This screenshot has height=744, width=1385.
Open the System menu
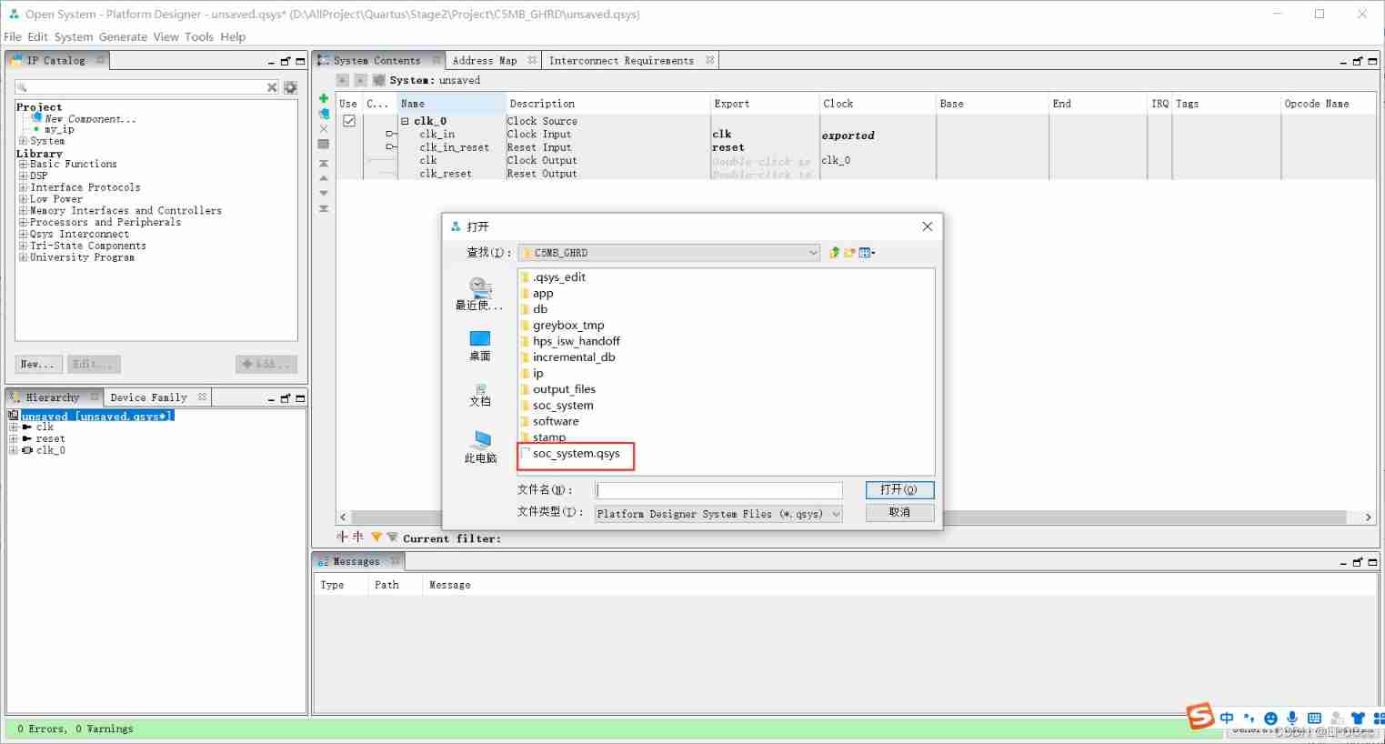tap(74, 37)
